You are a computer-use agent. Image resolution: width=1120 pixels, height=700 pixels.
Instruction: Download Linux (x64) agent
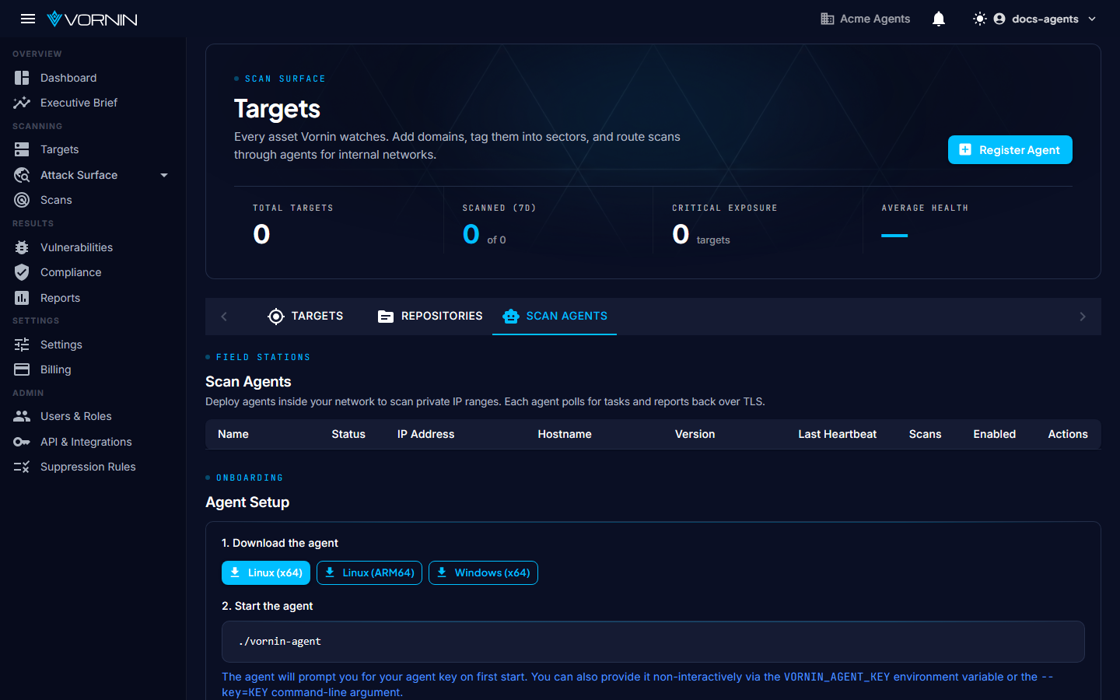tap(266, 572)
